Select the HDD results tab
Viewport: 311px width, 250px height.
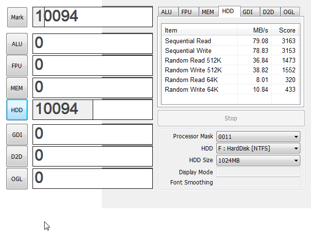coord(229,11)
